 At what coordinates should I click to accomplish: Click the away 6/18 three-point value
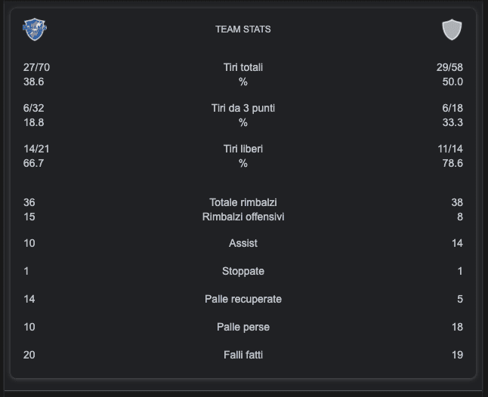coord(452,108)
